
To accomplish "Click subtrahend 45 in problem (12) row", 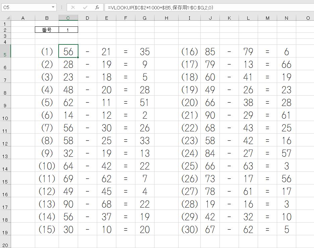I will click(106, 191).
